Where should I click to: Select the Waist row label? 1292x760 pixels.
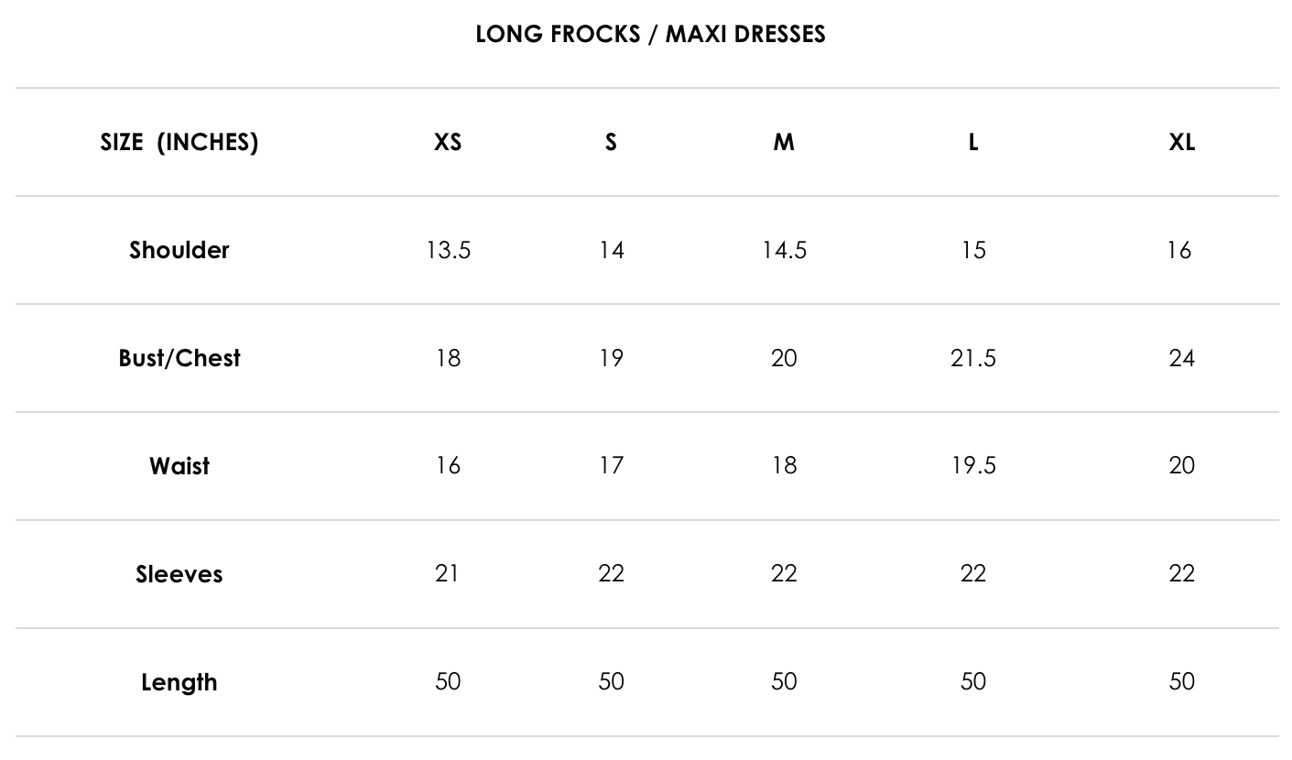(x=179, y=466)
